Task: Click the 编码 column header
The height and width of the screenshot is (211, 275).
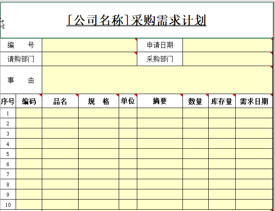Action: tap(29, 101)
